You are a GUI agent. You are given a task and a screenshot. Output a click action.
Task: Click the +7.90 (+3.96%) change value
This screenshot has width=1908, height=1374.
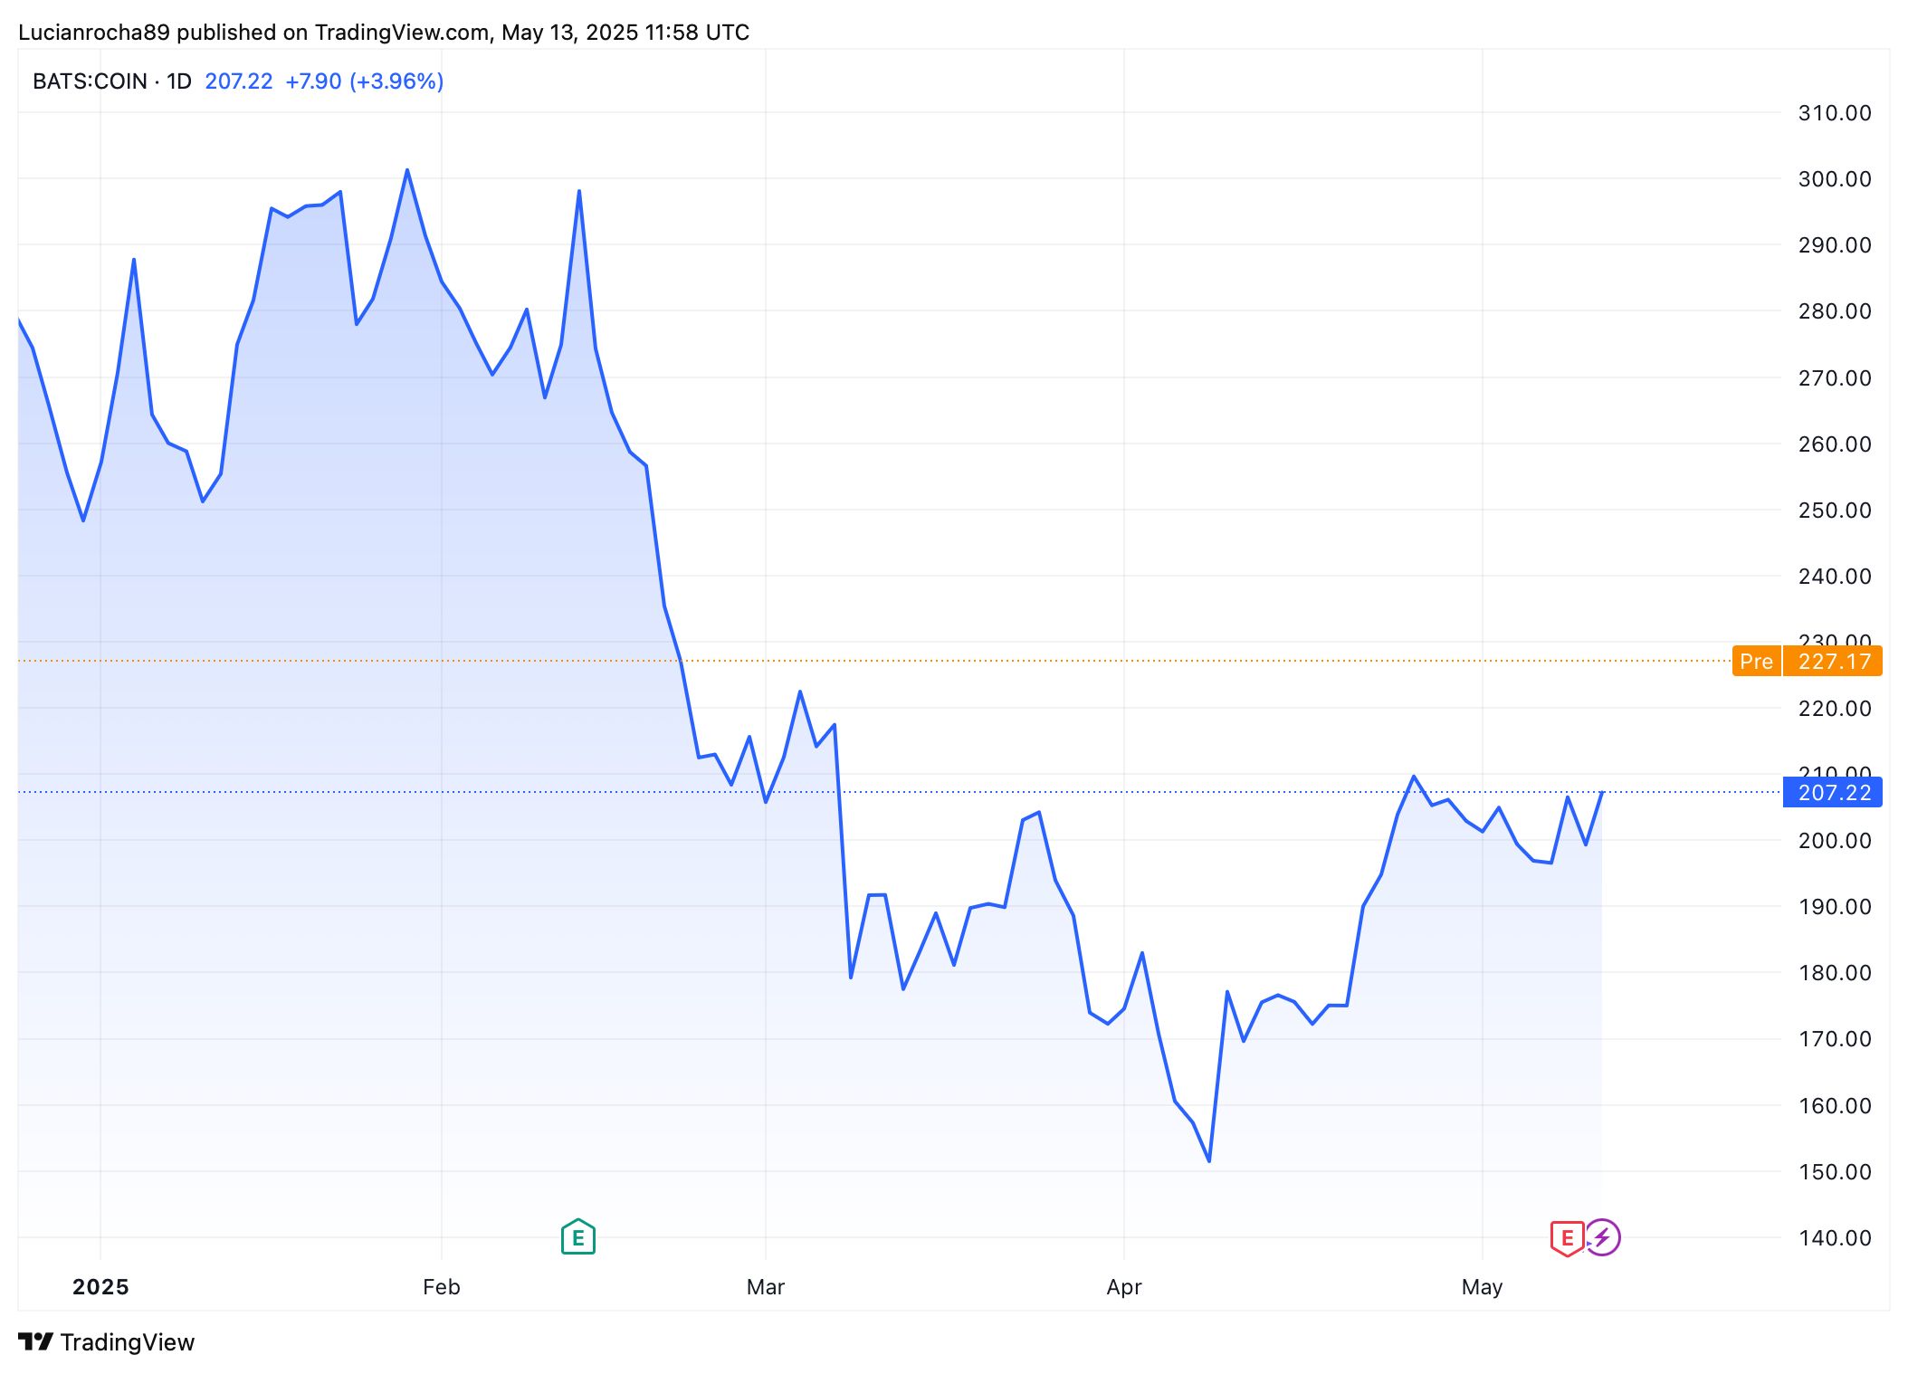pos(365,81)
